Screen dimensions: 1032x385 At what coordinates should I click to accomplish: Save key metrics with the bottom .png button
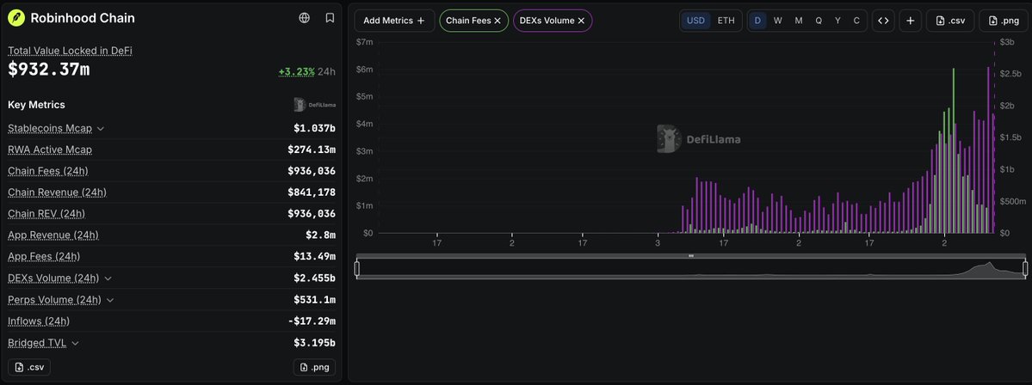coord(315,367)
